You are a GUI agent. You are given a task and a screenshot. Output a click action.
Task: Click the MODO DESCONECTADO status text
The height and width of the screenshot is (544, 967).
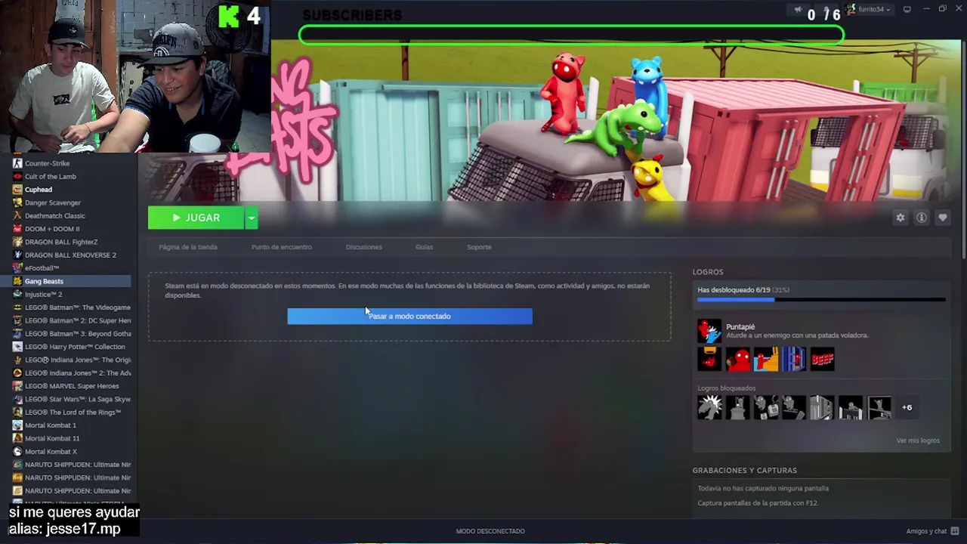pyautogui.click(x=490, y=531)
